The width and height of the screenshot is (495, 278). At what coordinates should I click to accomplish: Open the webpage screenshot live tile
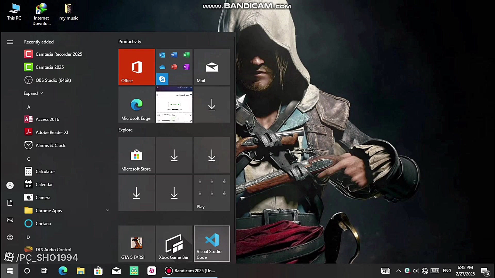[x=174, y=105]
